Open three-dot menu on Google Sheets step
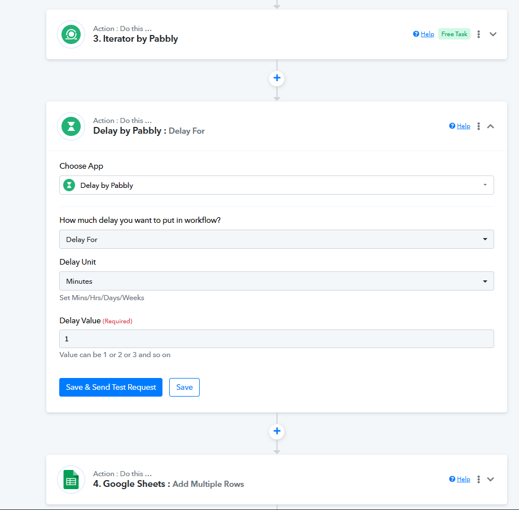The width and height of the screenshot is (519, 510). point(478,479)
